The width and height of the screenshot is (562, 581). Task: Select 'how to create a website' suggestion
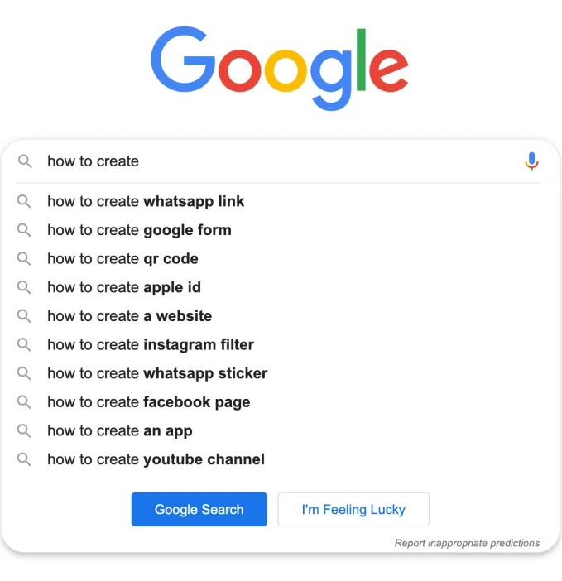coord(129,316)
